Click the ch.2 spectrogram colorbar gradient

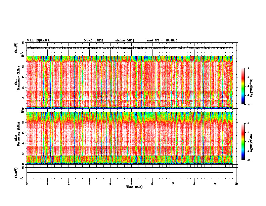pyautogui.click(x=243, y=142)
